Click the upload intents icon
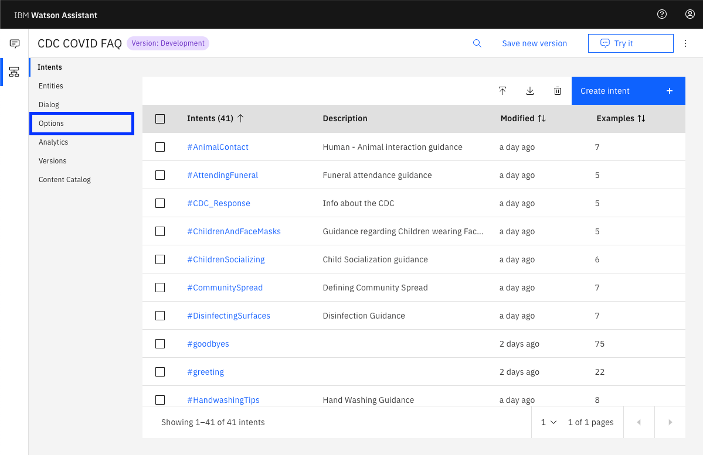Image resolution: width=703 pixels, height=455 pixels. click(x=502, y=91)
